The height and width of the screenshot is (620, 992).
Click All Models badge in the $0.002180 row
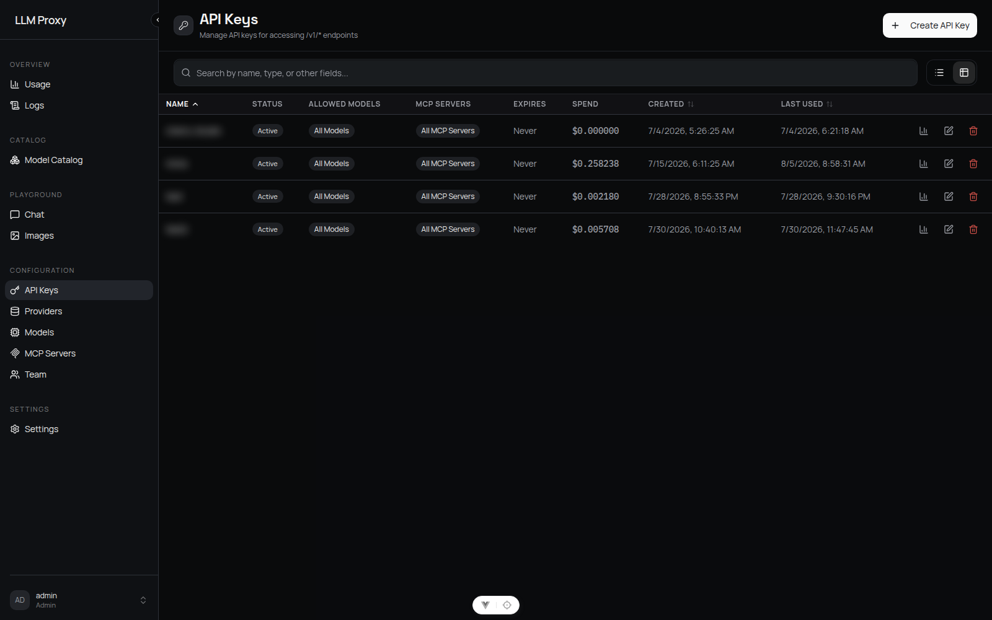pos(332,197)
